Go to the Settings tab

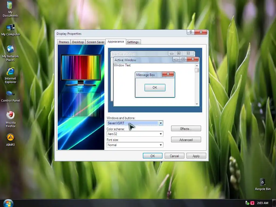[133, 42]
